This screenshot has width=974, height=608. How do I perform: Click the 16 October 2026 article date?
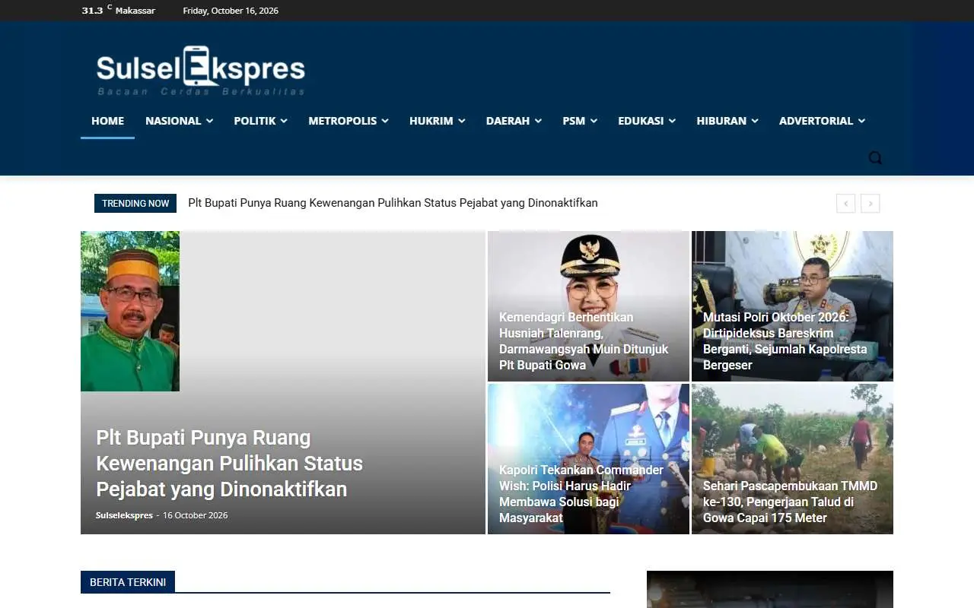(196, 515)
